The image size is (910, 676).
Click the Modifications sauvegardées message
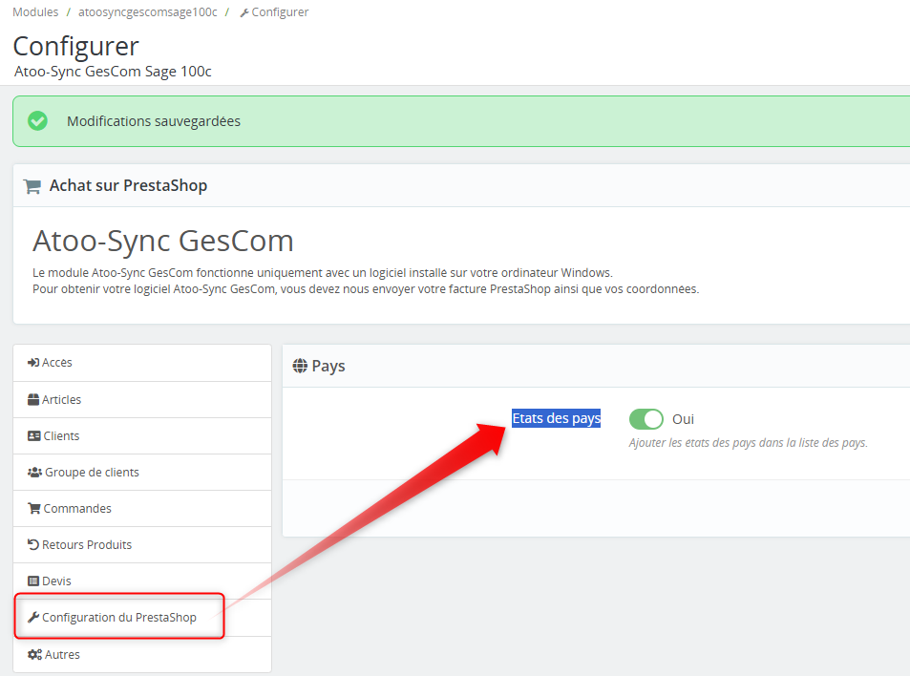tap(154, 121)
